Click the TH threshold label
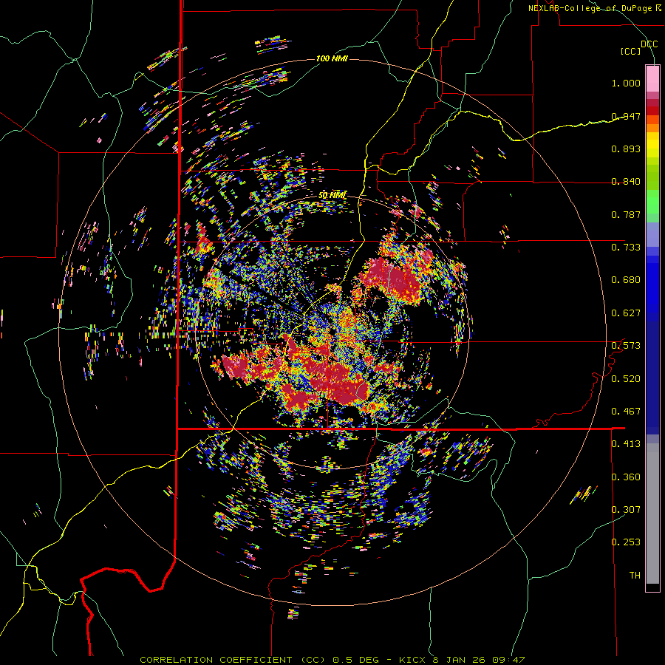The height and width of the screenshot is (665, 665). (635, 575)
